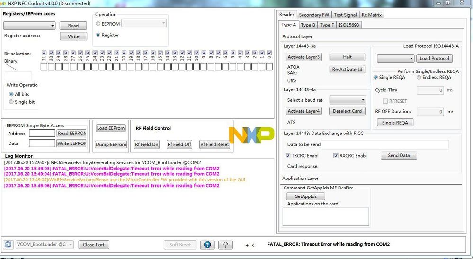Screen dimensions: 473x259
Task: Open the EEPROM operation dropdown
Action: point(144,23)
